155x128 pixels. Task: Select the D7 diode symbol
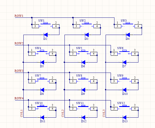click(125, 62)
